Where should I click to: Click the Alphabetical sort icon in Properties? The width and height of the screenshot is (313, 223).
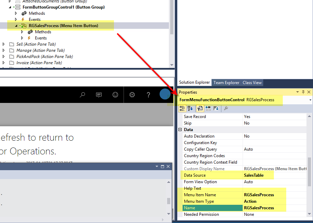point(190,109)
